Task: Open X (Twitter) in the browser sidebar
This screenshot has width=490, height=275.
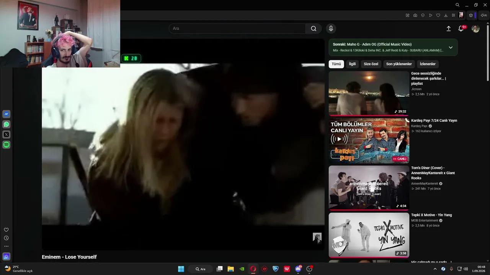Action: (7, 134)
